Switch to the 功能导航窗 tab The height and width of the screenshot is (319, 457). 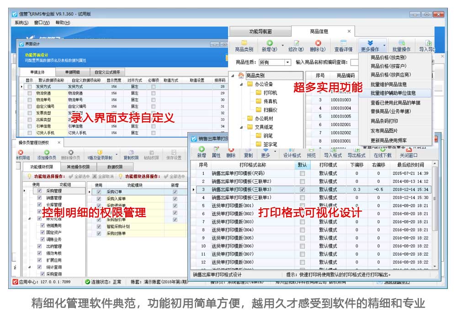tap(260, 31)
